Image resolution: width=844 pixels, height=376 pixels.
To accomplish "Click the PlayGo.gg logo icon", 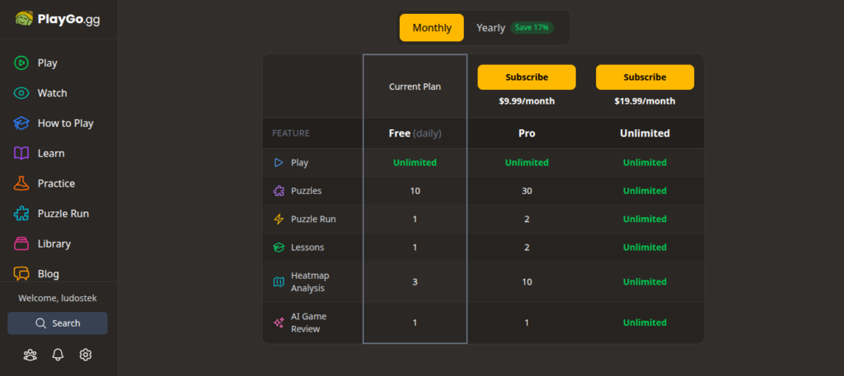I will point(25,19).
